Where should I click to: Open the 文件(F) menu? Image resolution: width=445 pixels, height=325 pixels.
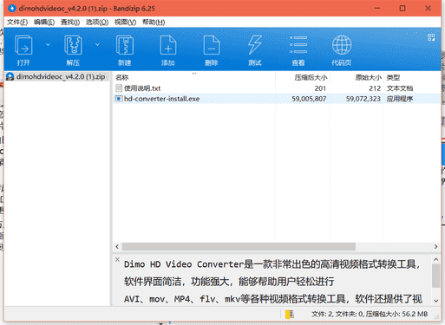(x=17, y=23)
